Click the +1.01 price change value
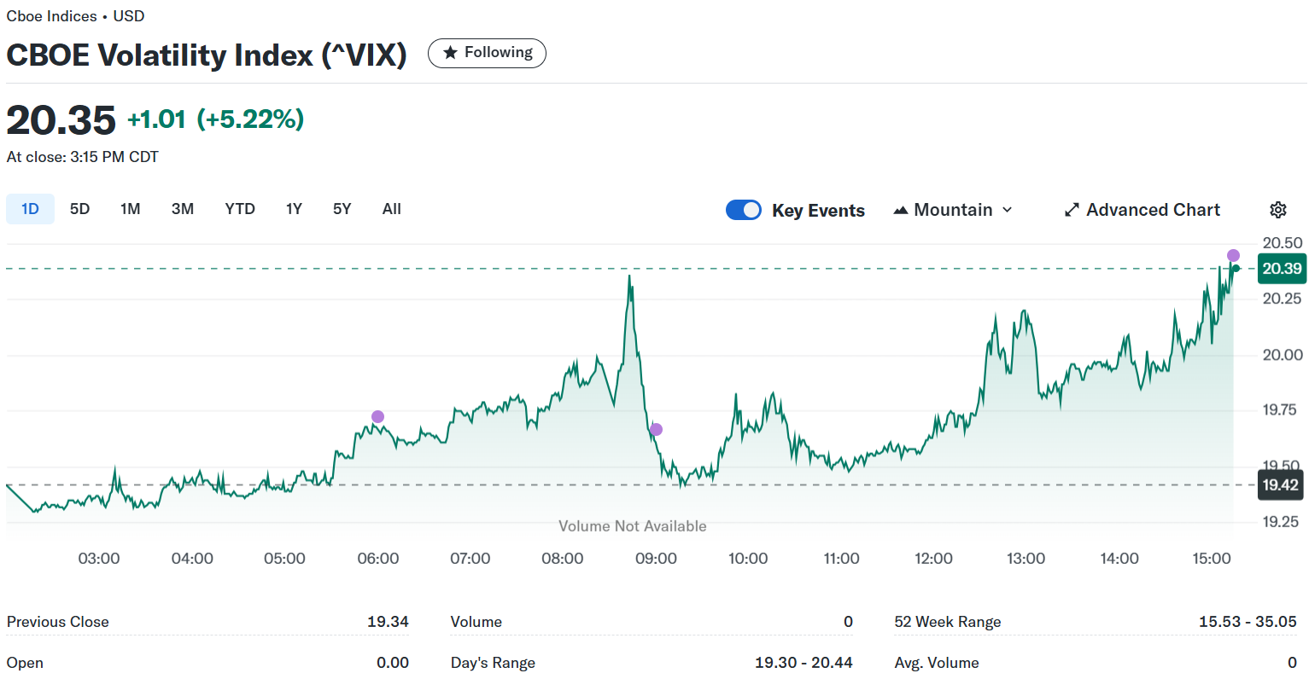This screenshot has width=1309, height=679. (x=157, y=119)
